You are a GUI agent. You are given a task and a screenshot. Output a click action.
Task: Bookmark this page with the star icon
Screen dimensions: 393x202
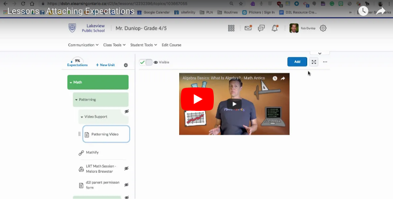pyautogui.click(x=240, y=4)
